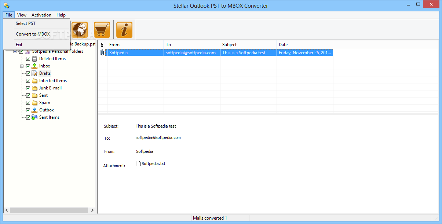This screenshot has width=442, height=224.
Task: Open the Activation menu
Action: 41,15
